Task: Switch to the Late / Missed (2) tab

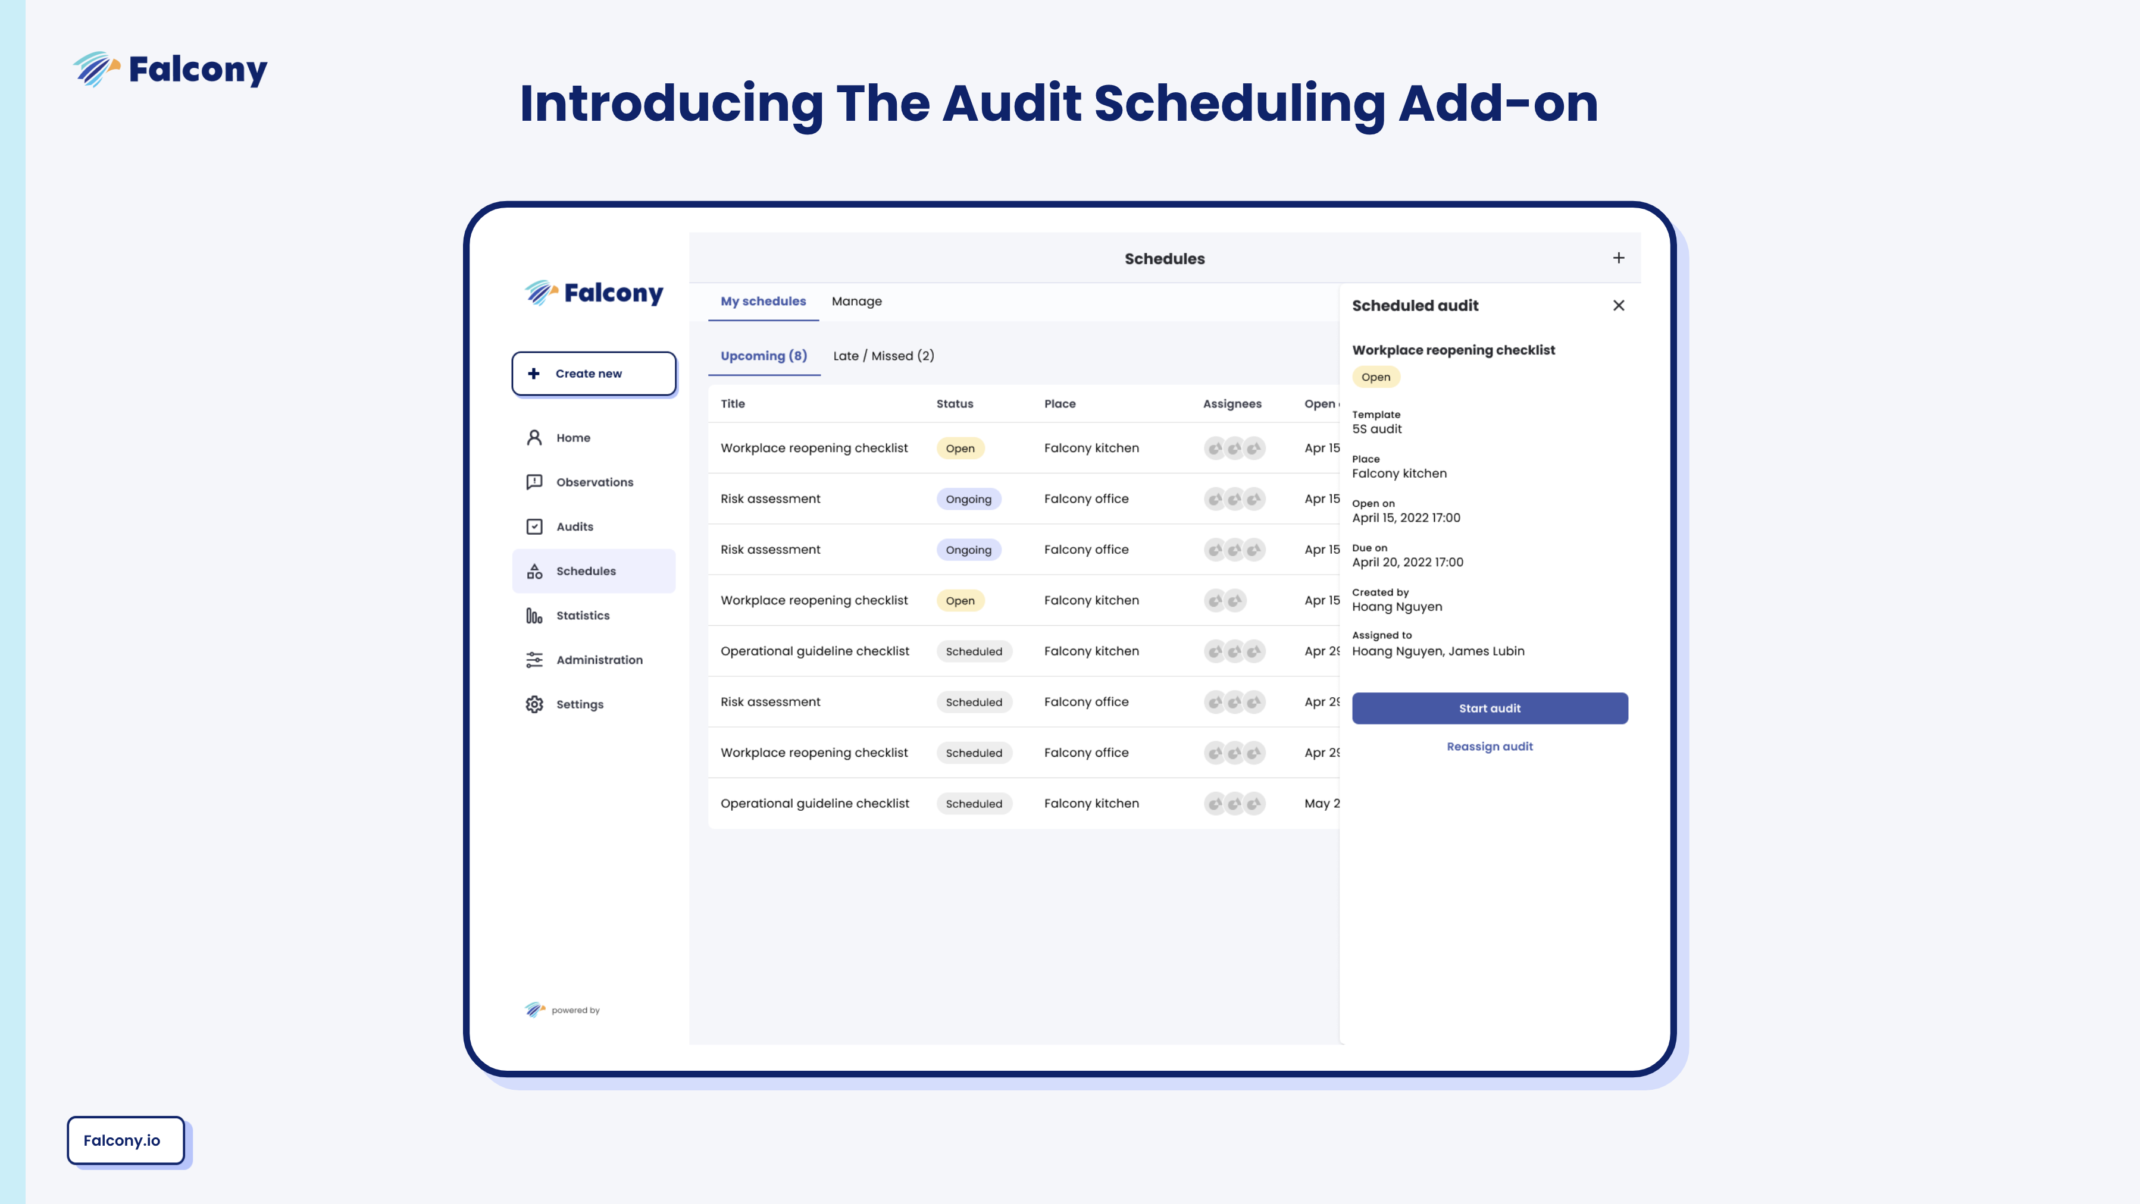Action: 883,355
